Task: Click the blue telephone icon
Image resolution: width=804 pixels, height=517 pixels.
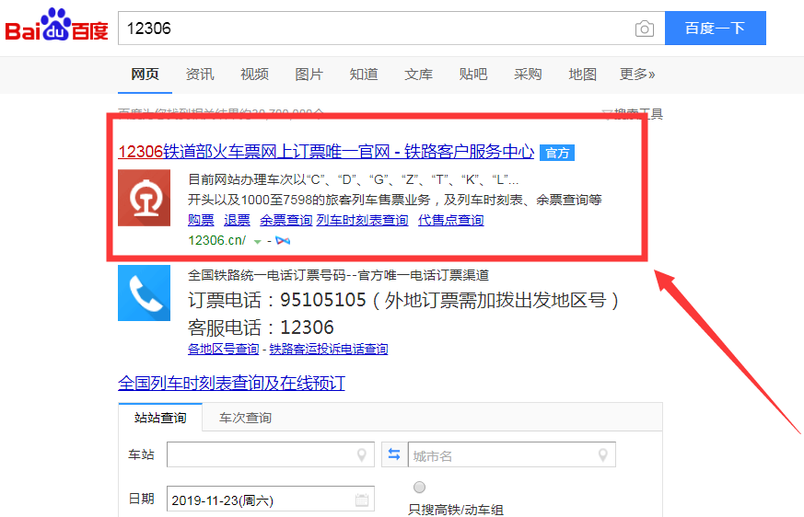Action: click(x=144, y=293)
